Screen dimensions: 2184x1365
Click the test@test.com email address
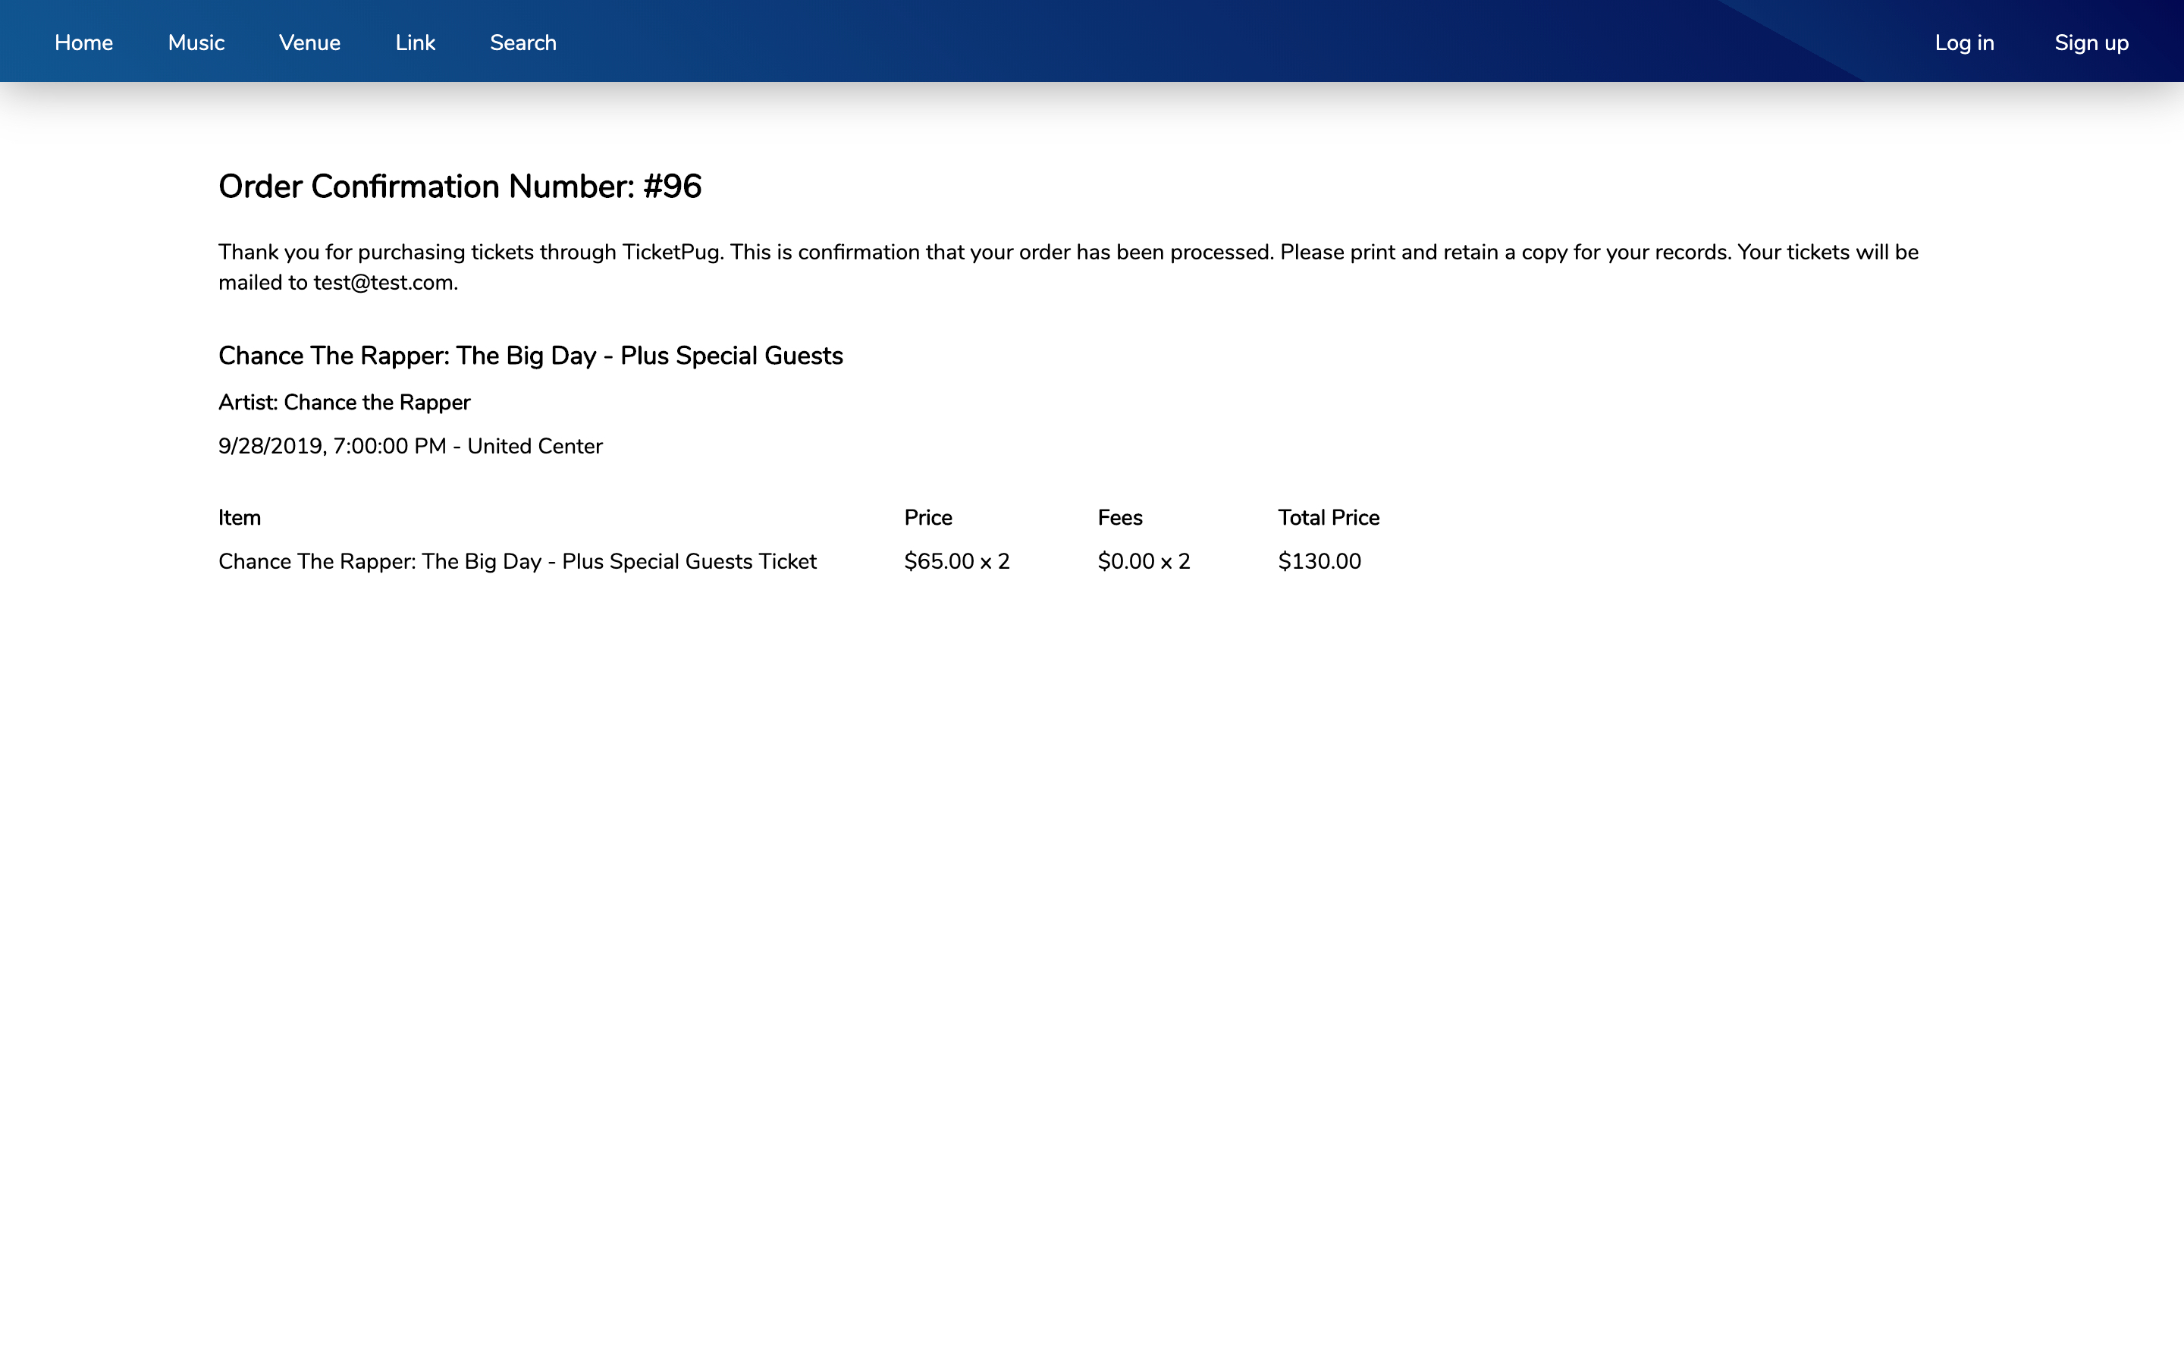[x=384, y=283]
